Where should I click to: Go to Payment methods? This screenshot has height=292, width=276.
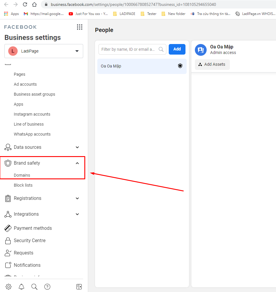[33, 228]
